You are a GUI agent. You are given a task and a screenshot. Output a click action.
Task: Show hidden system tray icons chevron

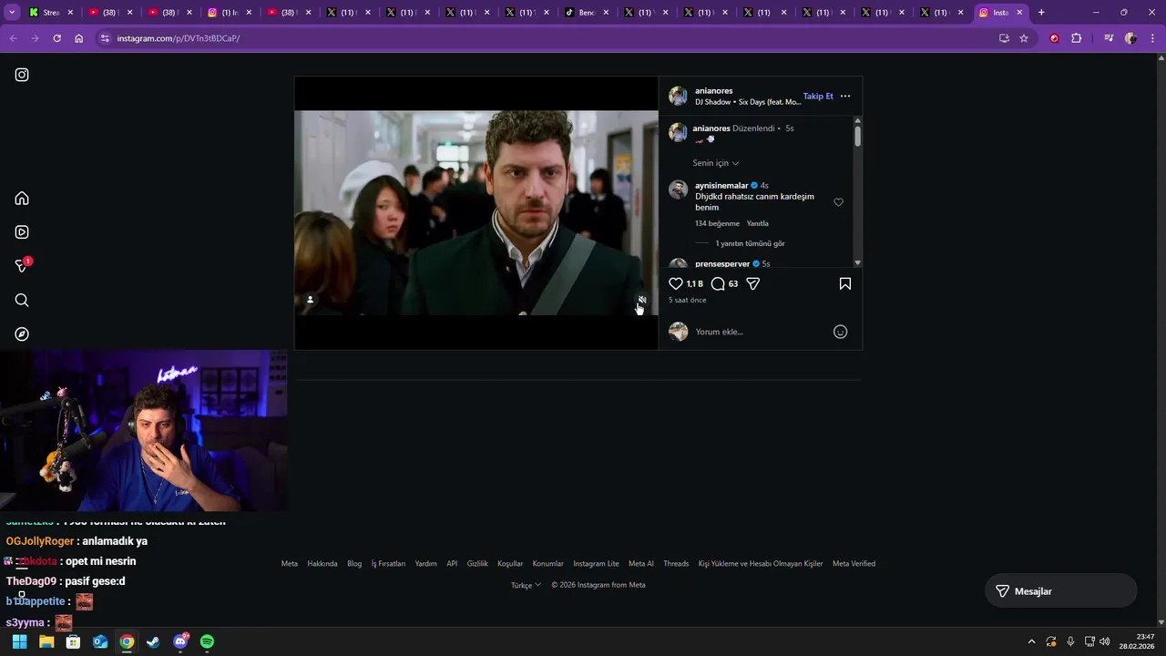tap(1031, 641)
